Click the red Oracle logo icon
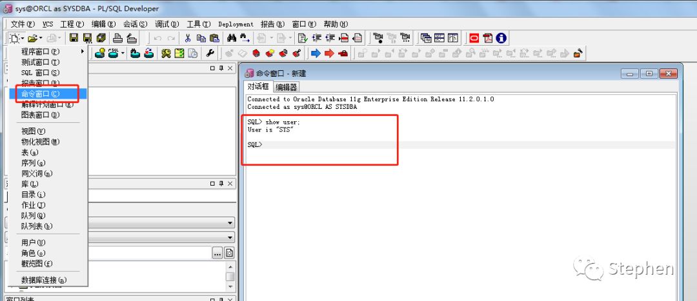697x301 pixels. click(x=474, y=38)
